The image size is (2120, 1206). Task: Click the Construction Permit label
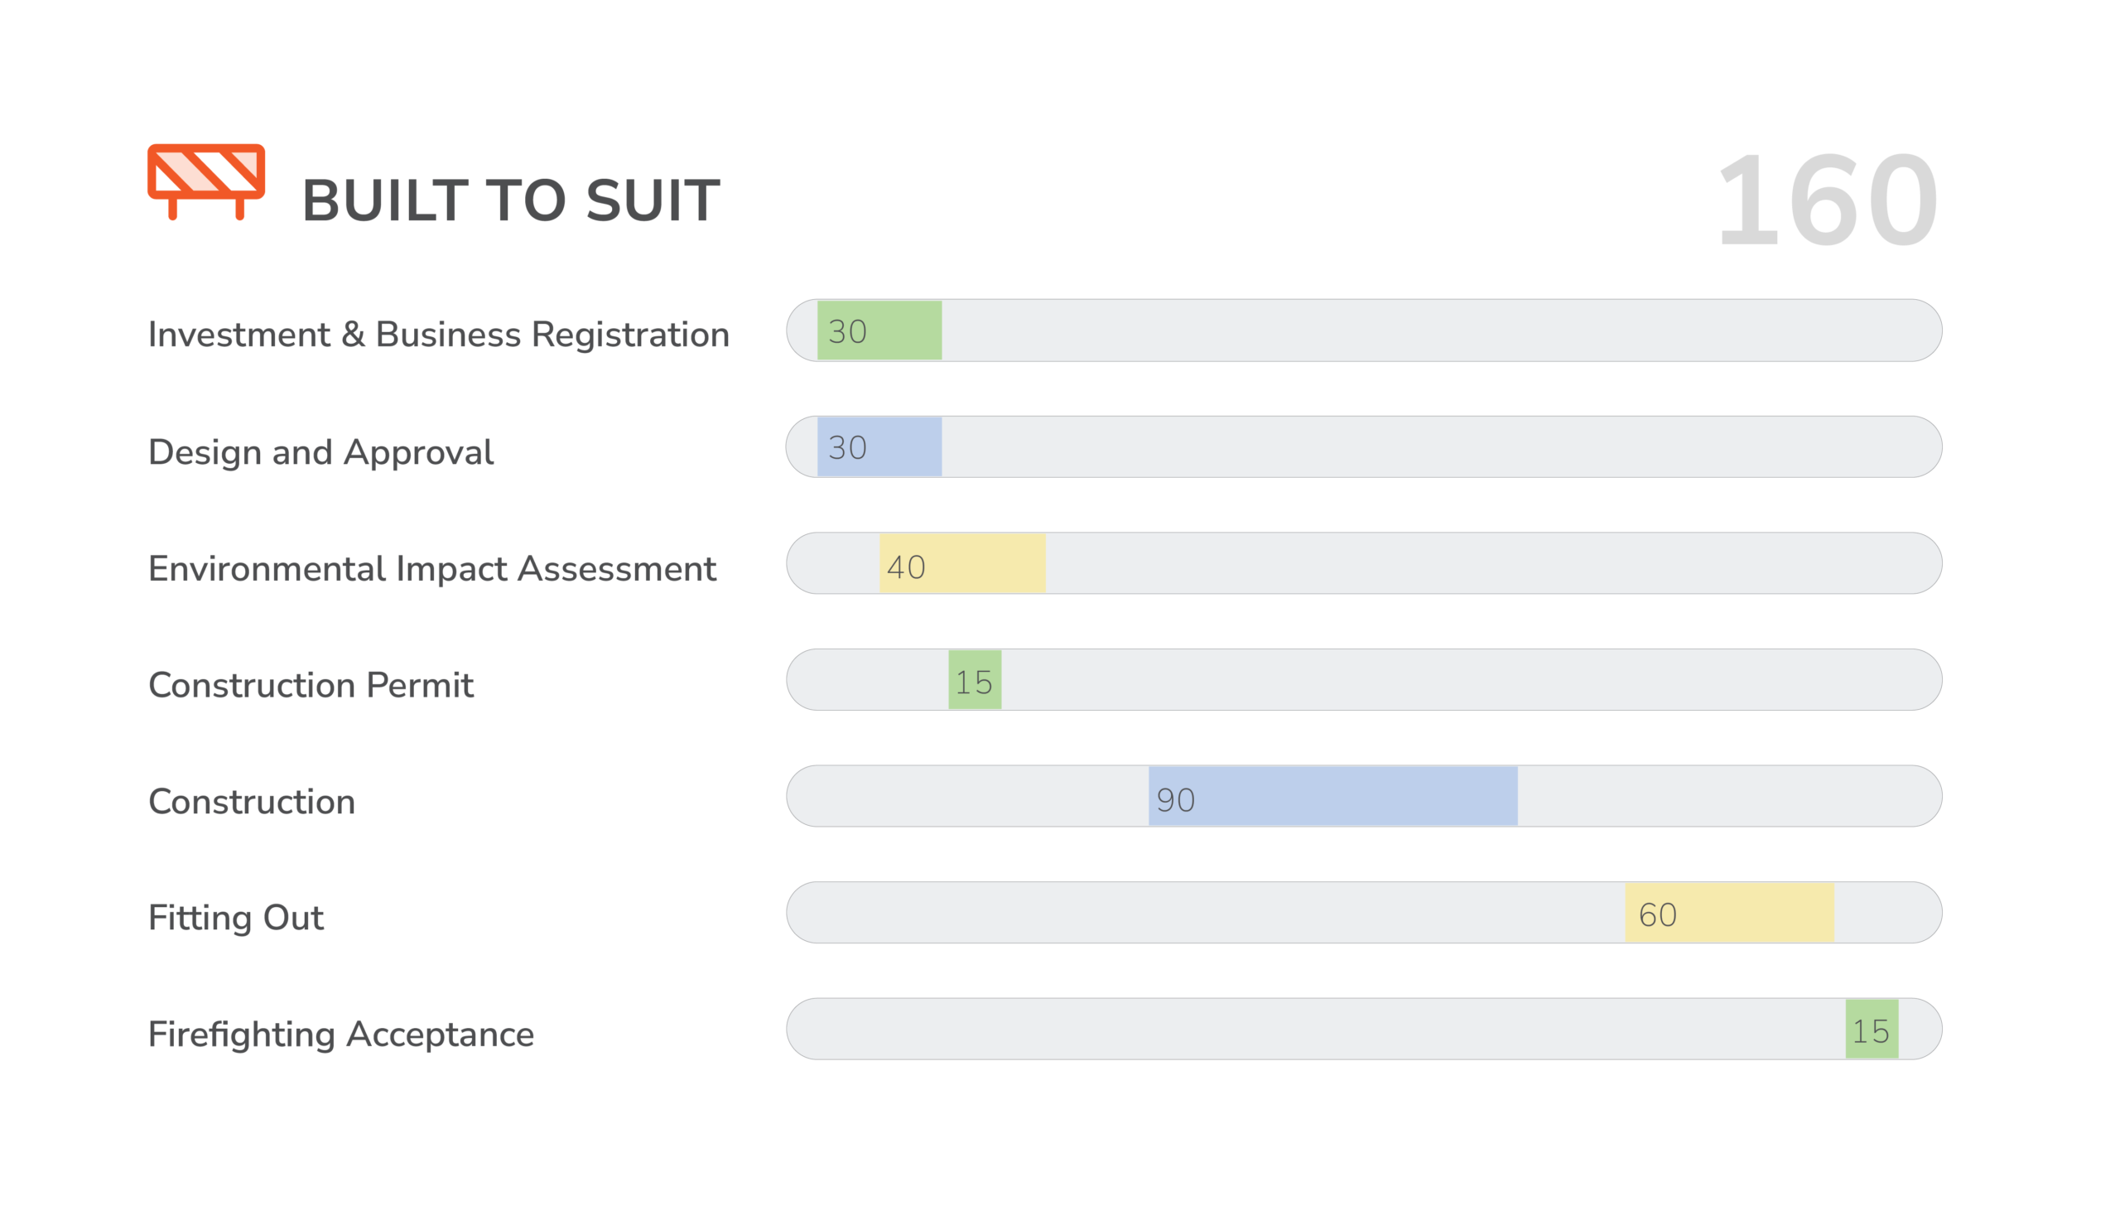[x=311, y=685]
